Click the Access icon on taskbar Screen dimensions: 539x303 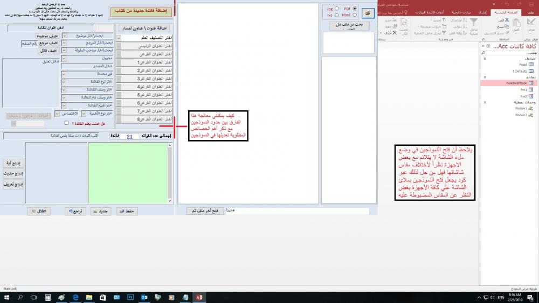click(x=199, y=297)
